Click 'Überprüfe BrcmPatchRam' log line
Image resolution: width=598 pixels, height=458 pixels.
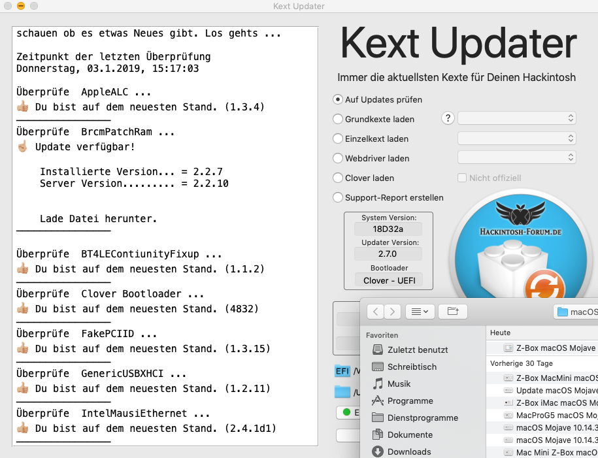click(95, 132)
